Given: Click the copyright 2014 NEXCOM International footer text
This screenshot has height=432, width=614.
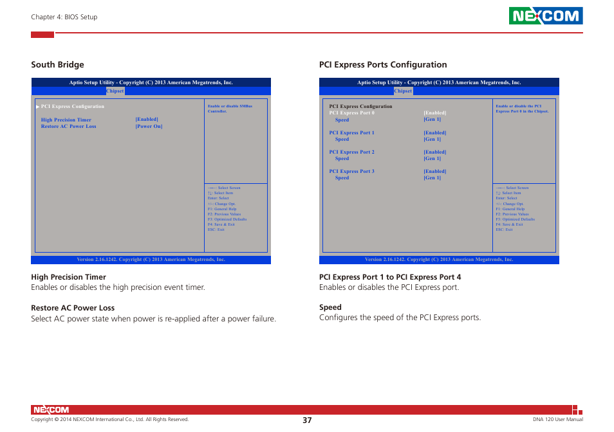Looking at the screenshot, I should [x=109, y=420].
